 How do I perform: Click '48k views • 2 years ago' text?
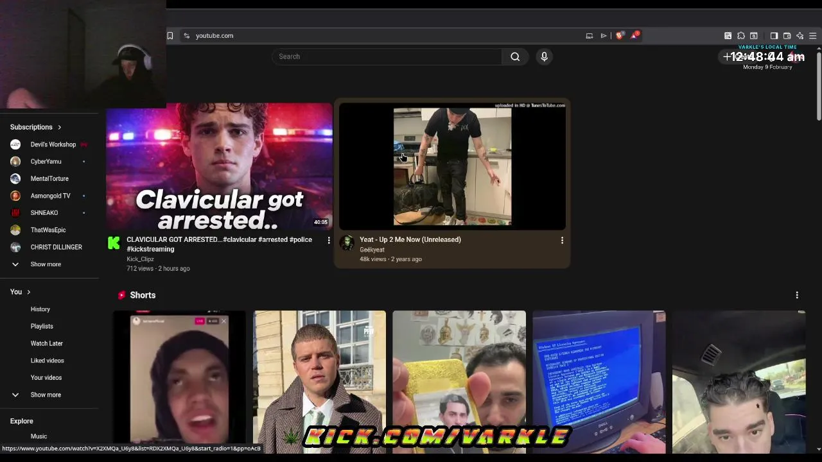pyautogui.click(x=390, y=259)
